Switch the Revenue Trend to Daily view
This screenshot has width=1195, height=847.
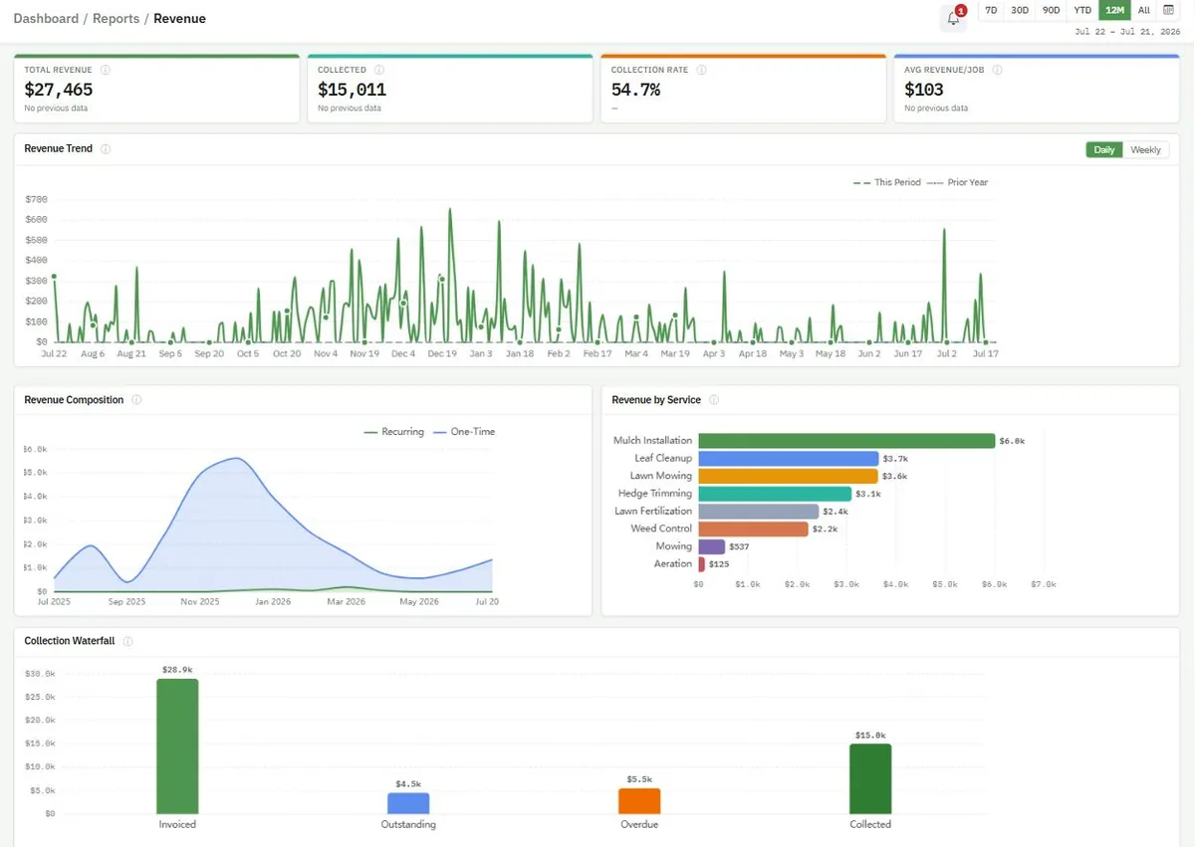(x=1104, y=150)
